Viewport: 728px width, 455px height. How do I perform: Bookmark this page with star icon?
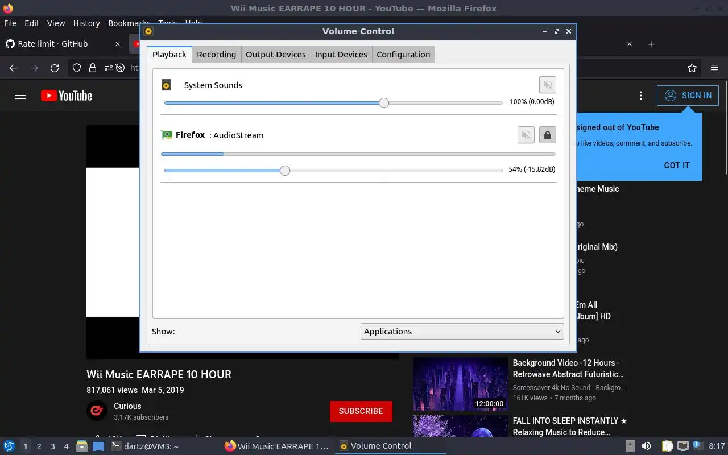[692, 68]
